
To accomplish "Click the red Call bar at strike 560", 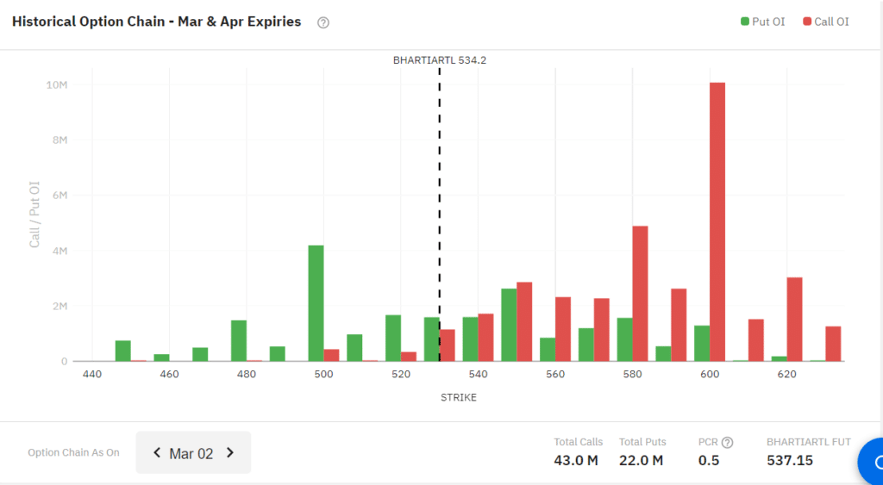I will 563,329.
